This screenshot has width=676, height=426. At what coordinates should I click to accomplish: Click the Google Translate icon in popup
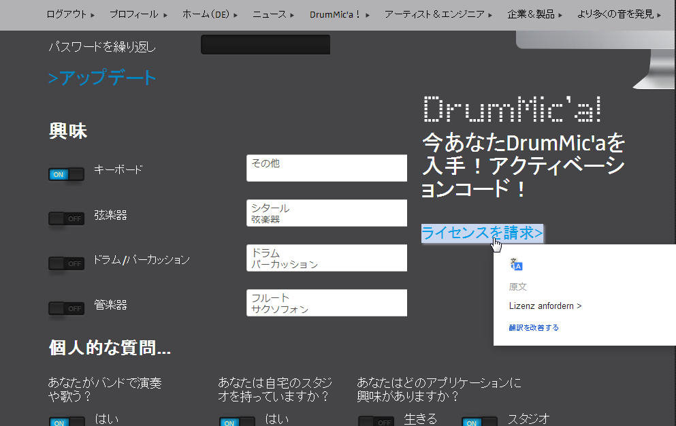(516, 264)
